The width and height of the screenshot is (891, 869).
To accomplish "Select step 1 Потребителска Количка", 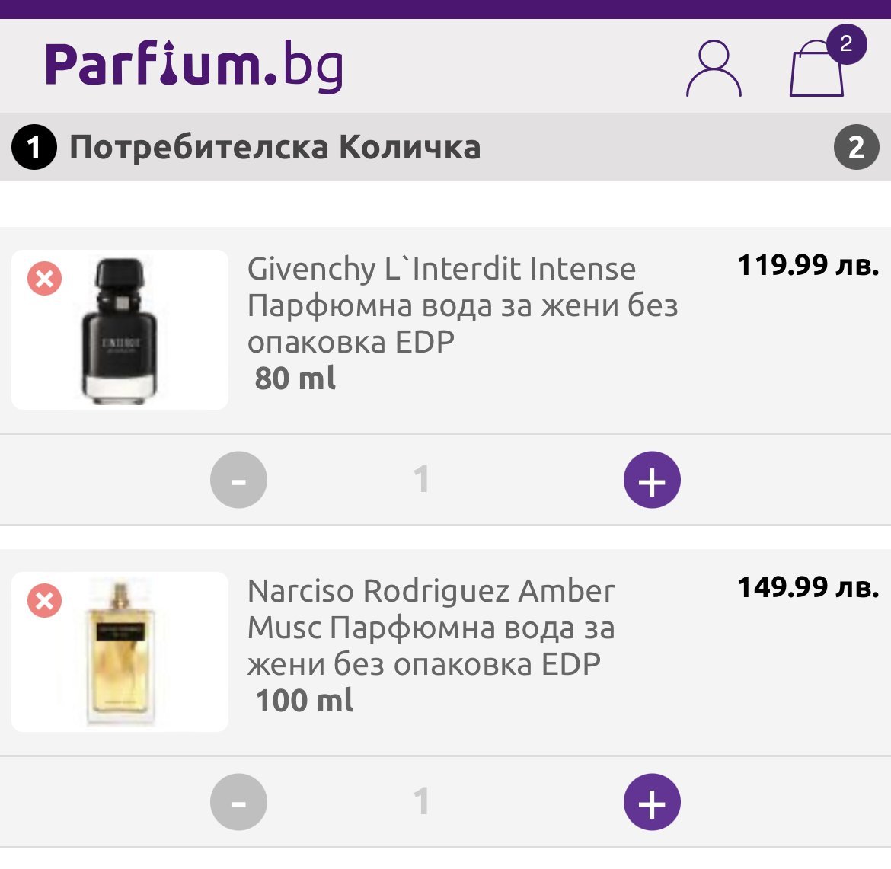I will point(274,147).
